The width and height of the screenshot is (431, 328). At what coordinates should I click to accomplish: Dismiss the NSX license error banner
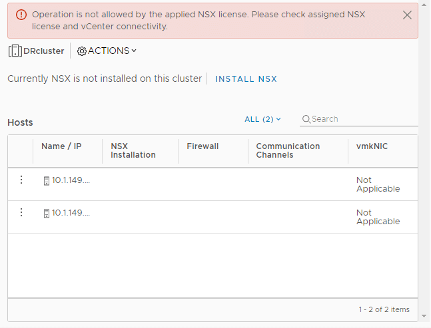(x=407, y=15)
